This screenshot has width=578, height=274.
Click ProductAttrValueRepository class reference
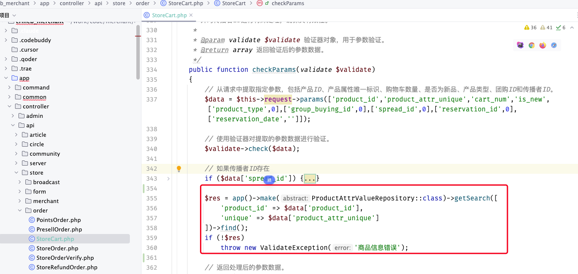367,198
